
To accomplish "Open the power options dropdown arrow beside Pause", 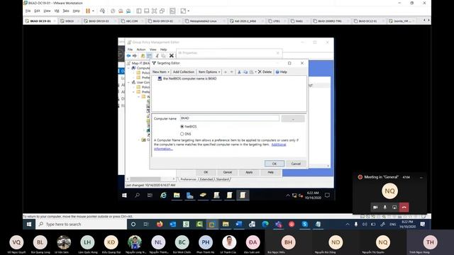I will pos(93,11).
